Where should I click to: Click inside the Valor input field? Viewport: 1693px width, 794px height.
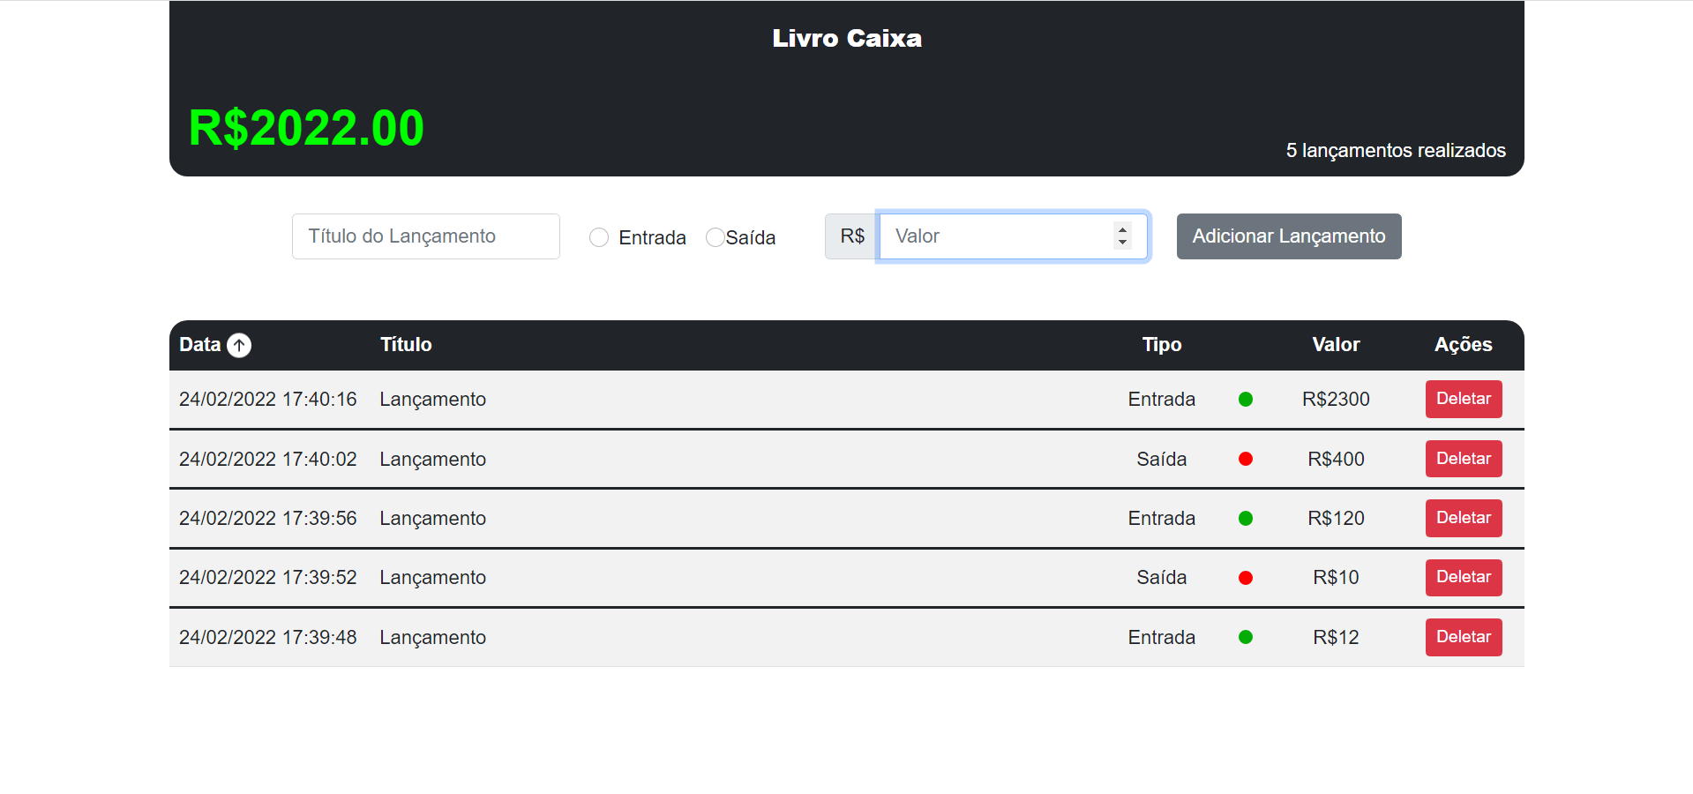988,236
